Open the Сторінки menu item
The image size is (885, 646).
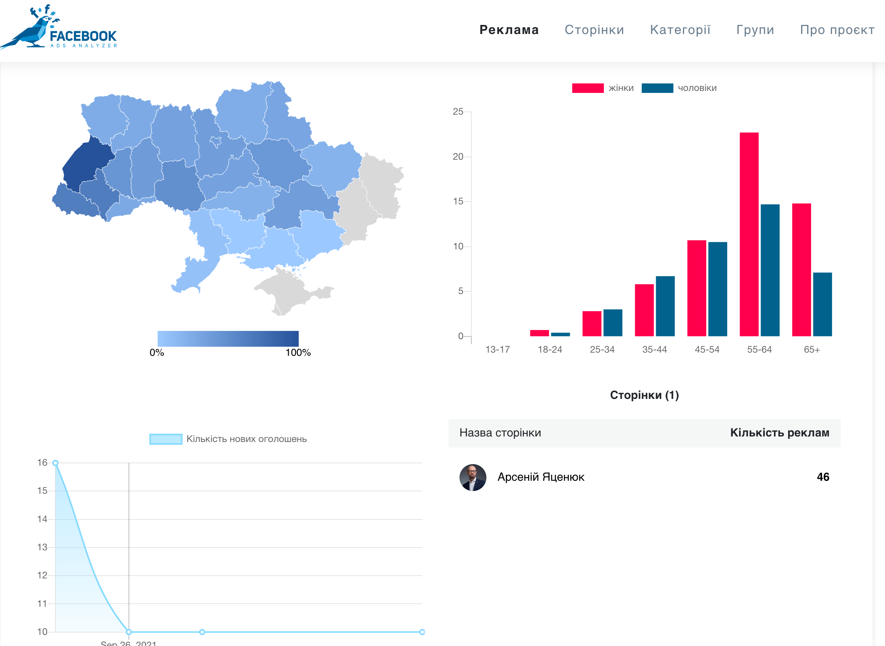point(594,30)
